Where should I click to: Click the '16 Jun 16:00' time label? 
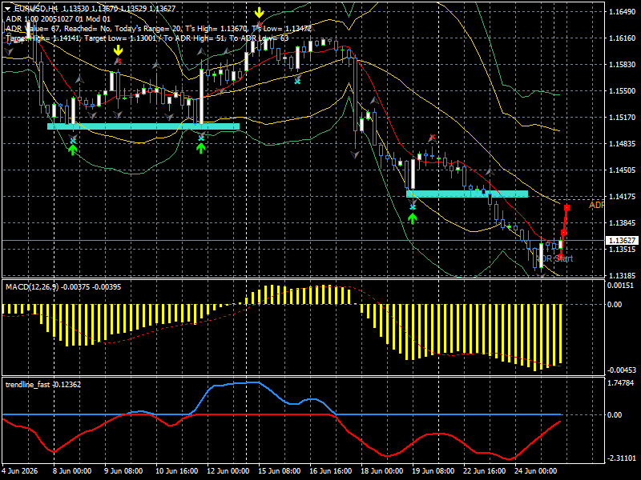331,471
